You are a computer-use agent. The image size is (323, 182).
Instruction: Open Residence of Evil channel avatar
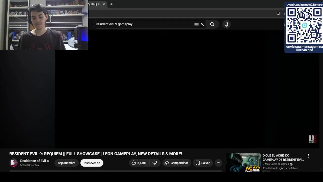click(13, 163)
